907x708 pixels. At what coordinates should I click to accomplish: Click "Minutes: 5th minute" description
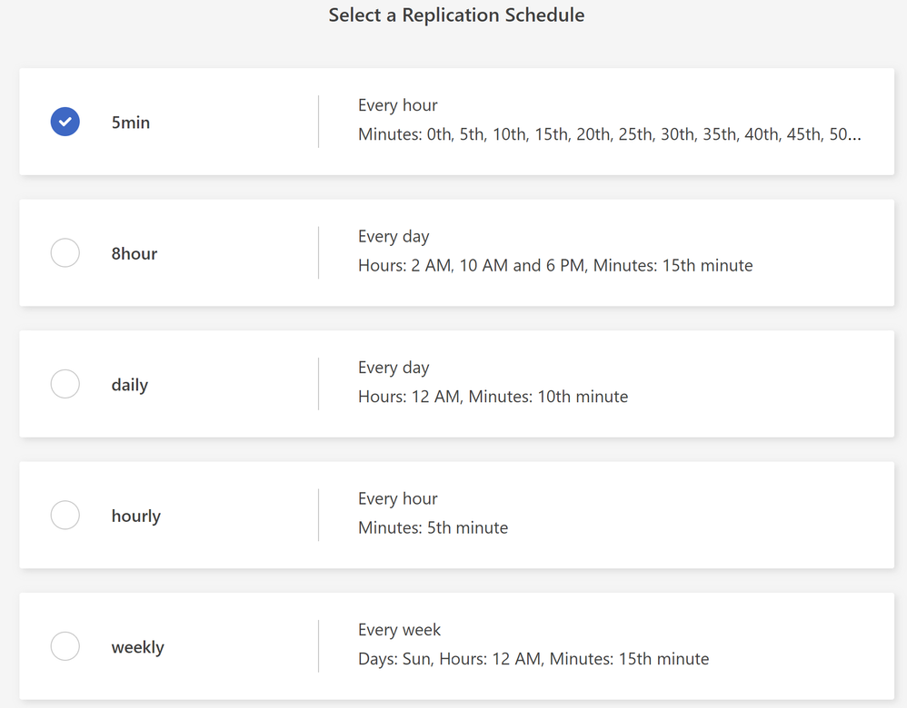coord(433,528)
